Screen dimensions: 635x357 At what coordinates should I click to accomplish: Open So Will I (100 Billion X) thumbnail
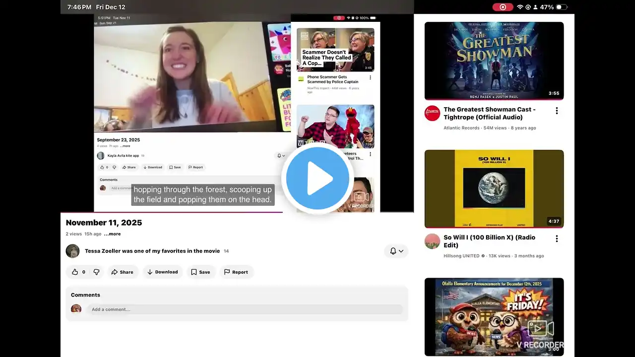[494, 188]
